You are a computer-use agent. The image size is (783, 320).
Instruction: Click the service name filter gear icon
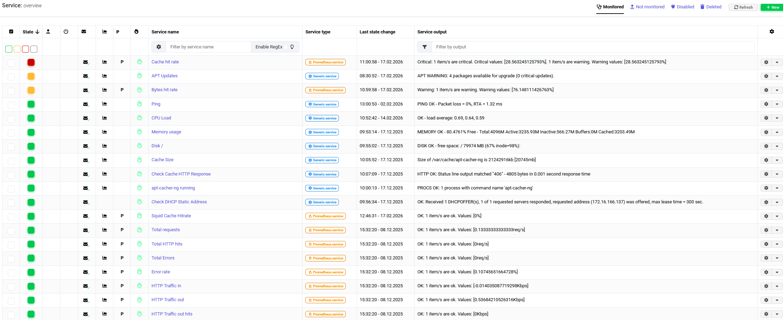(x=159, y=47)
